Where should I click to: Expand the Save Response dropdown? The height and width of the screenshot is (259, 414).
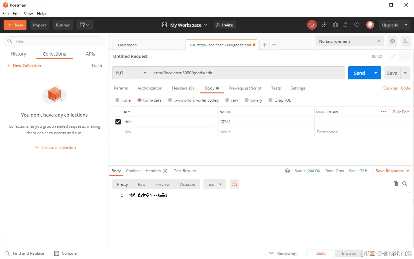click(x=408, y=171)
